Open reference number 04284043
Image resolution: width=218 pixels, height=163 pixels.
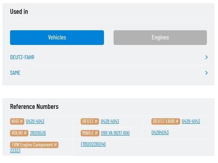pyautogui.click(x=160, y=132)
